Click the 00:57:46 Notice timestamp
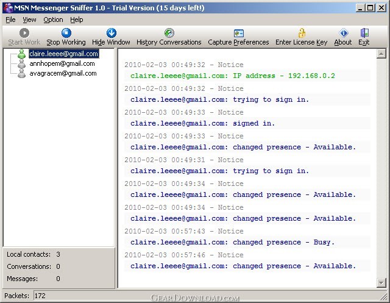This screenshot has width=390, height=303. (184, 255)
